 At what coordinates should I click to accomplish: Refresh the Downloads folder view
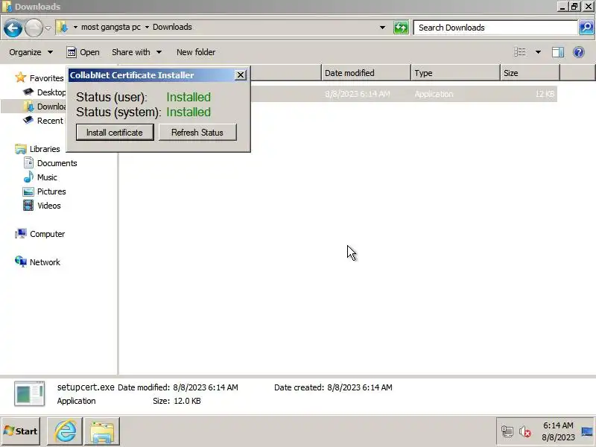coord(401,28)
